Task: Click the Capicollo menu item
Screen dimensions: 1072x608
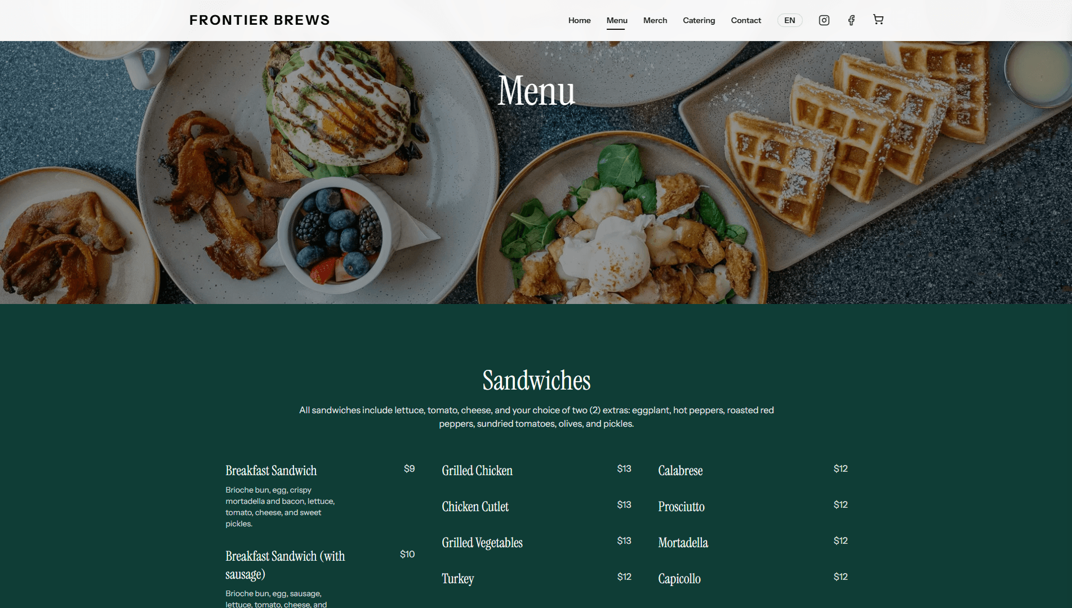Action: pos(679,579)
